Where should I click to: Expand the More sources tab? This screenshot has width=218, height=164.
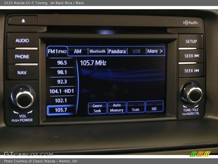click(155, 51)
